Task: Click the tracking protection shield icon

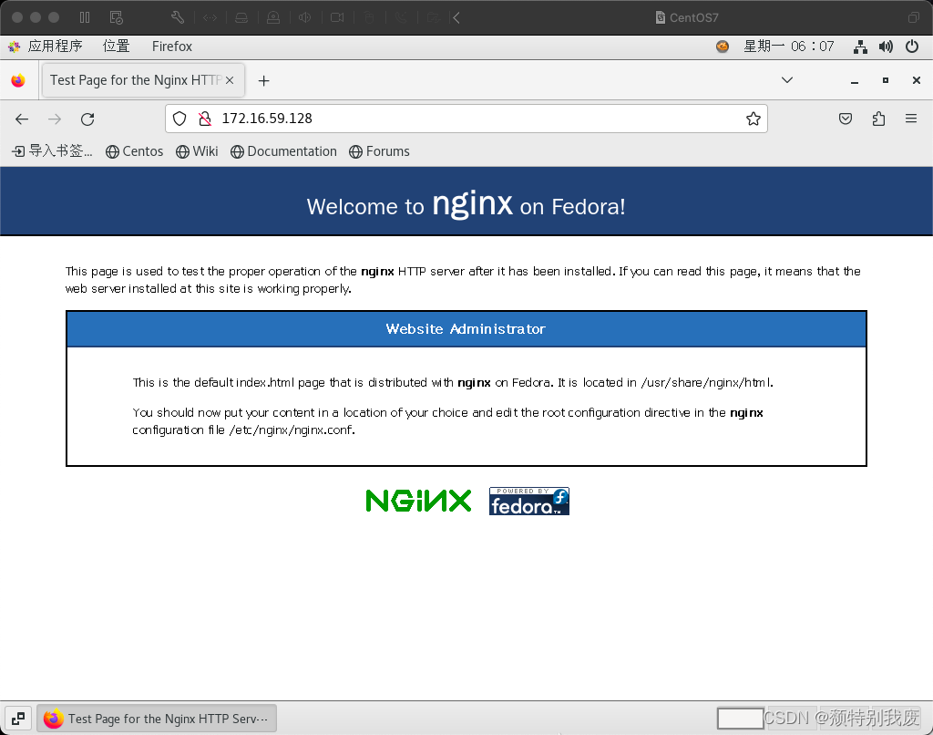Action: click(179, 119)
